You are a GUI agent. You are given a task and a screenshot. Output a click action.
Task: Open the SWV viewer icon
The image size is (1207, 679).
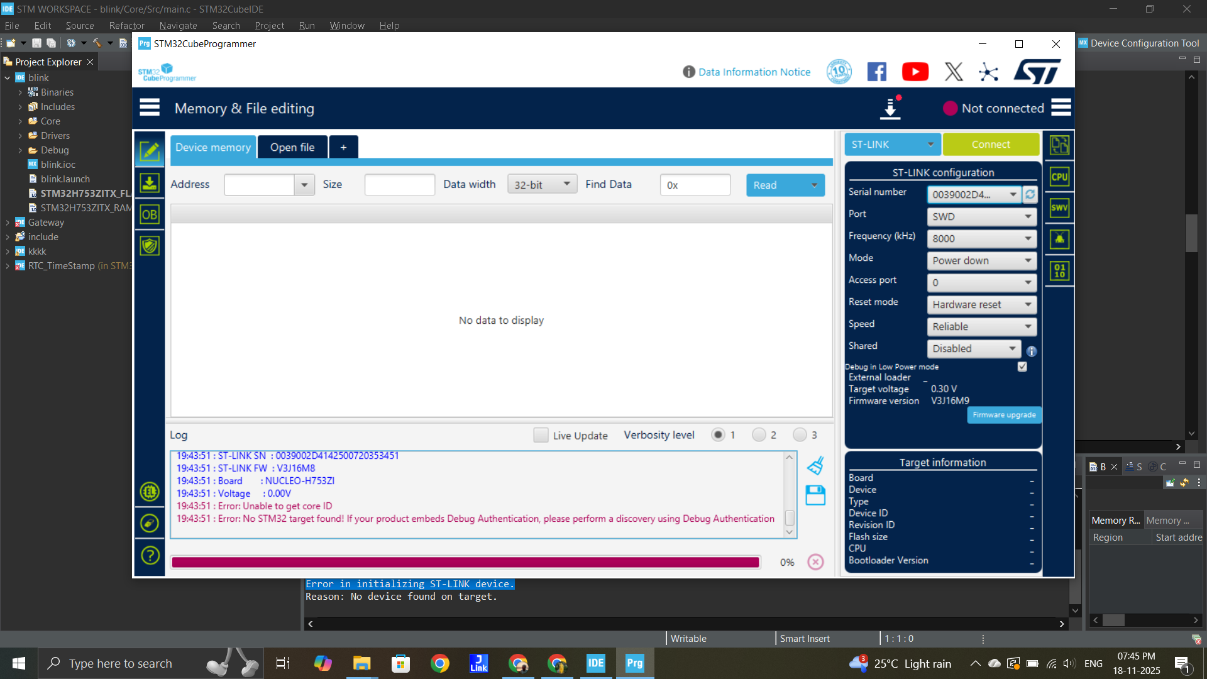[1060, 208]
